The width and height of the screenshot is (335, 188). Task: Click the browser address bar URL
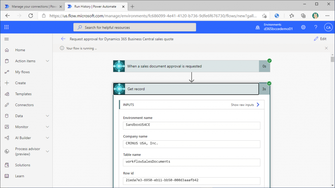click(x=153, y=16)
